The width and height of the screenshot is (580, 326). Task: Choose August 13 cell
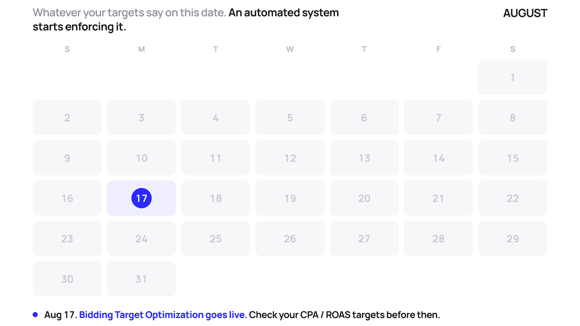click(364, 158)
